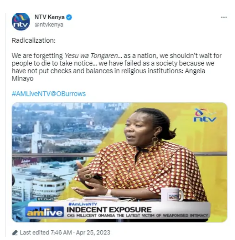Open the @OBurrows mention
This screenshot has width=235, height=240.
(x=68, y=94)
